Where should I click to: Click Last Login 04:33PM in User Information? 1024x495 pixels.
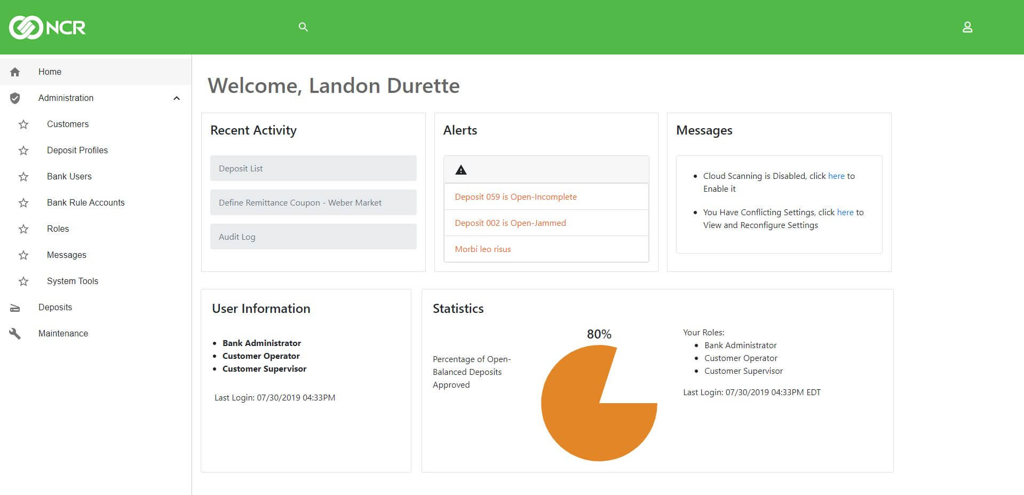275,397
